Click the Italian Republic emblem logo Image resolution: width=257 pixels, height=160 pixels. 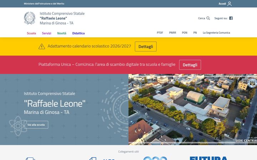pos(30,18)
